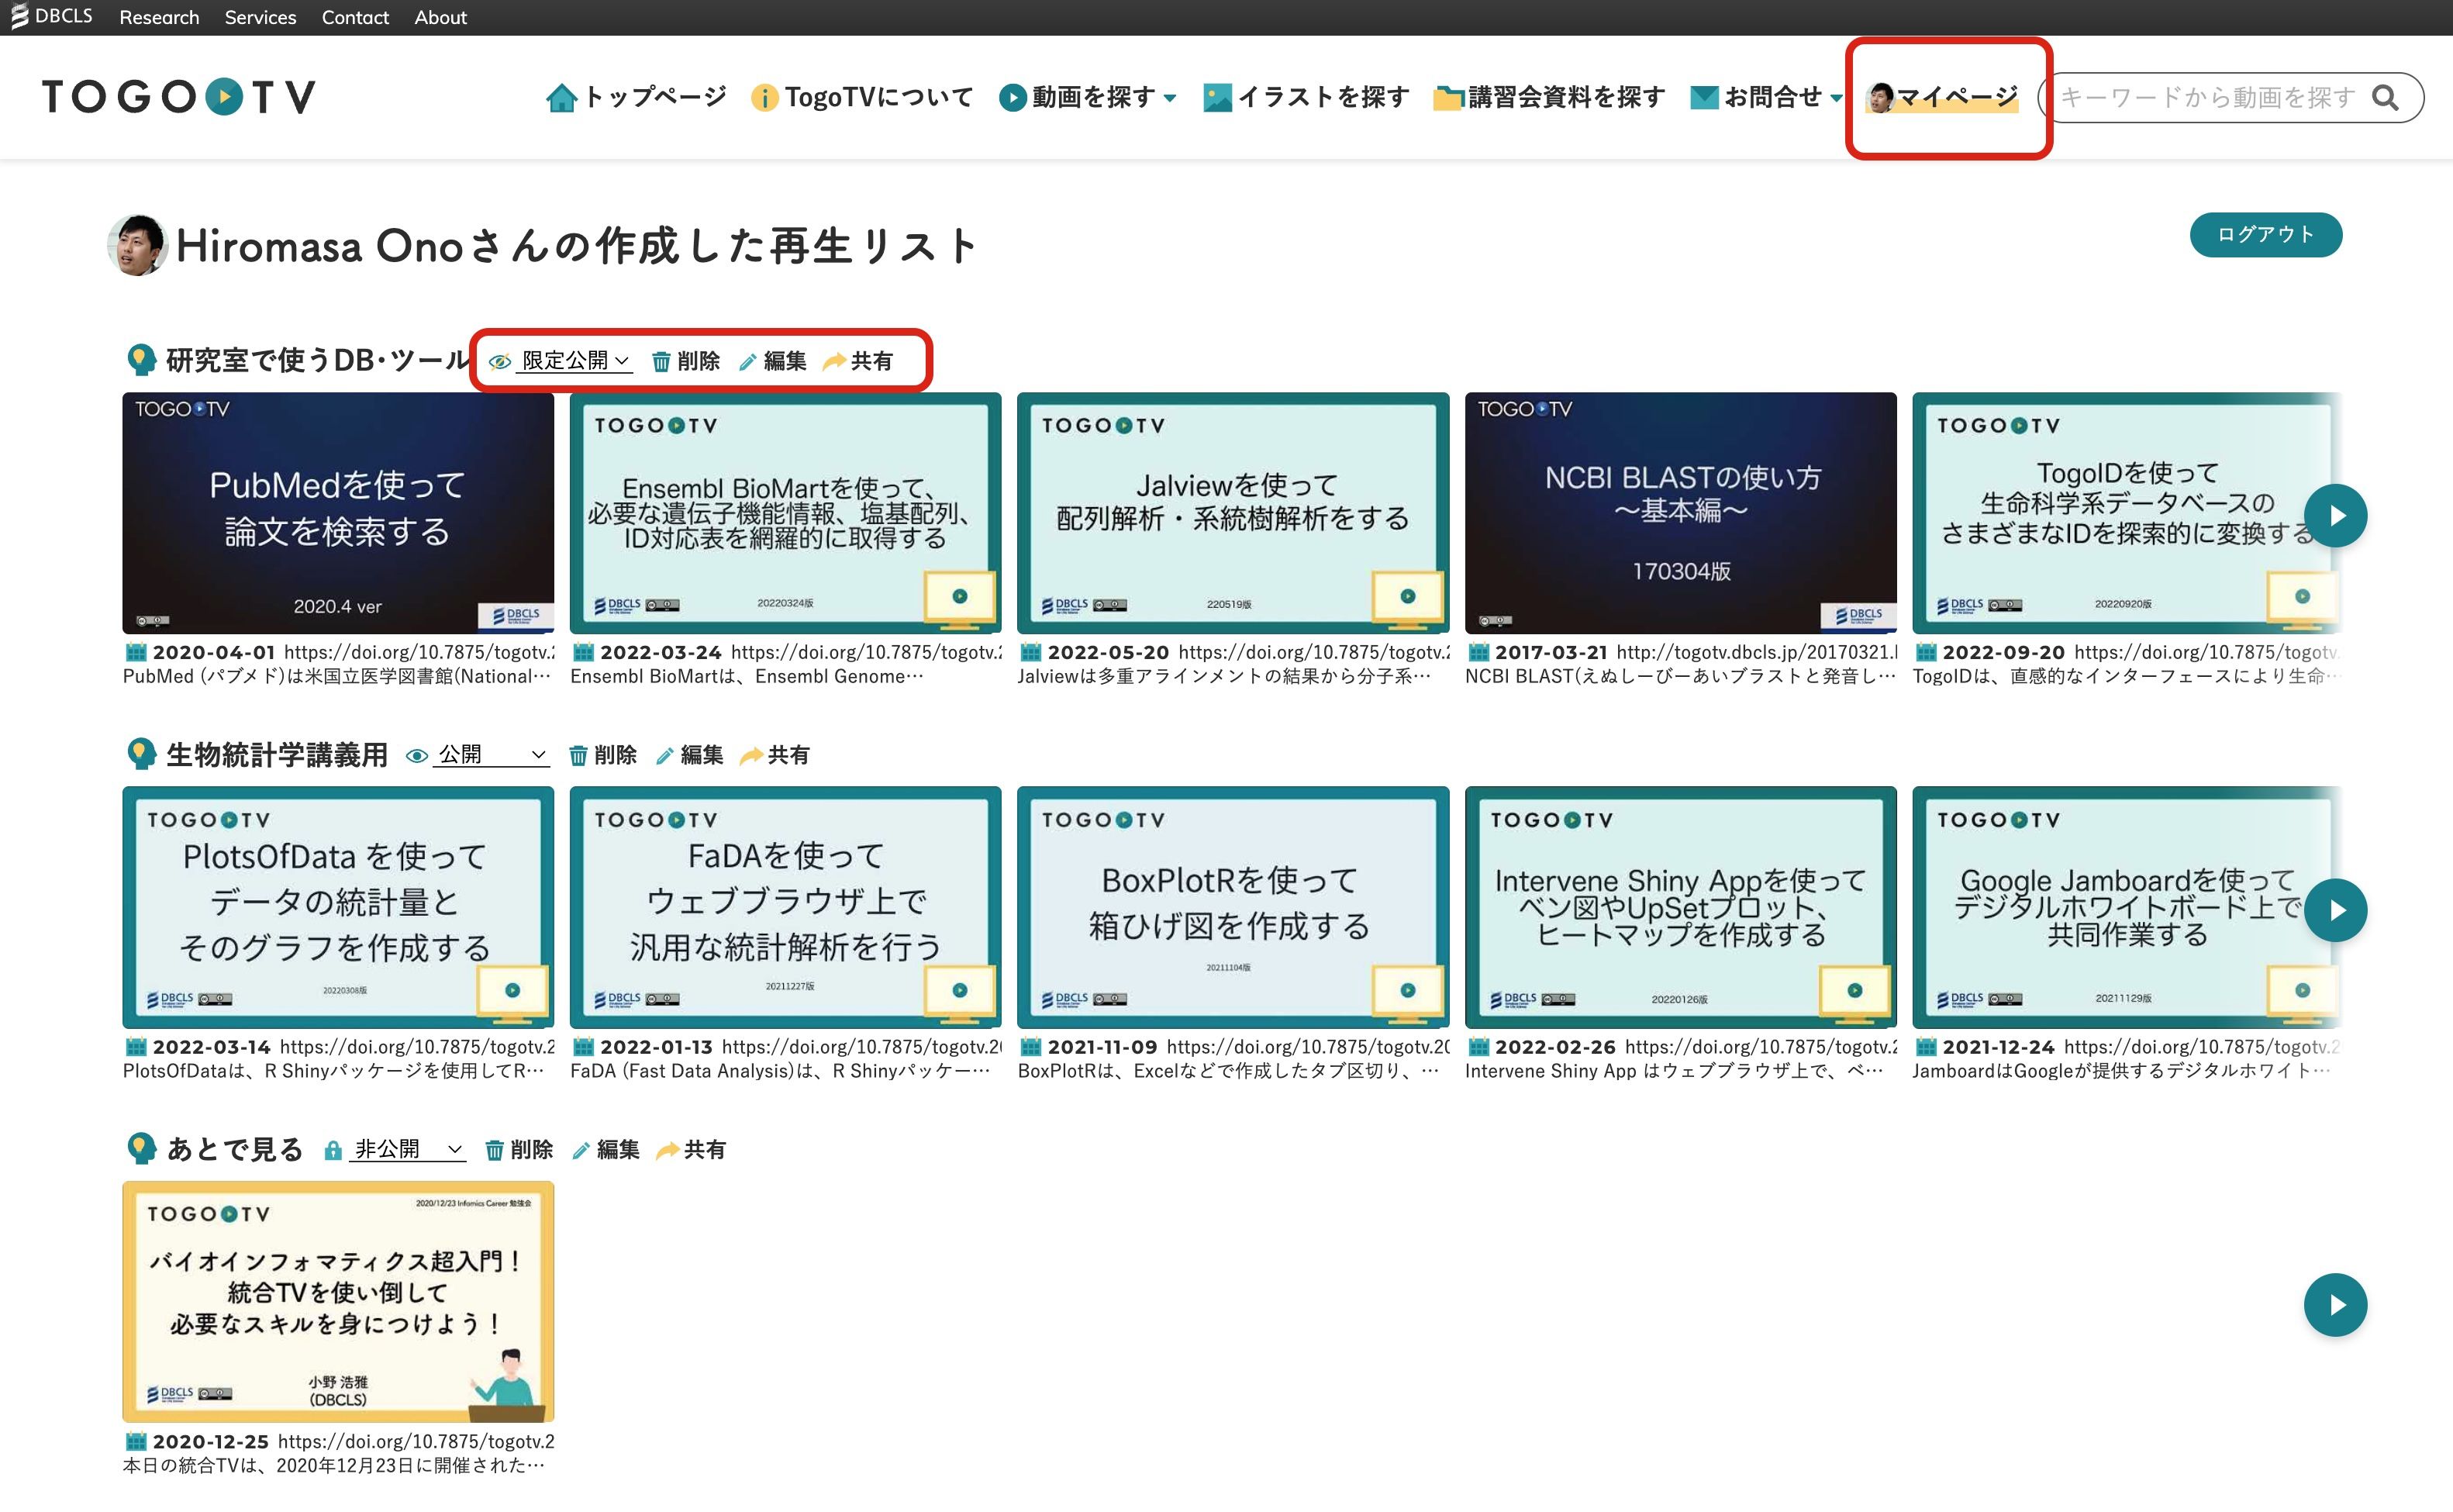Click the trash delete icon for 研究室で使うDB・ツール

[661, 361]
